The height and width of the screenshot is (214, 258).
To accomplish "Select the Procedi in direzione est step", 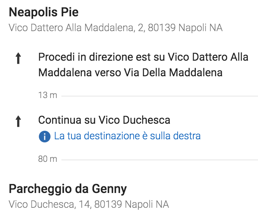I will [143, 65].
